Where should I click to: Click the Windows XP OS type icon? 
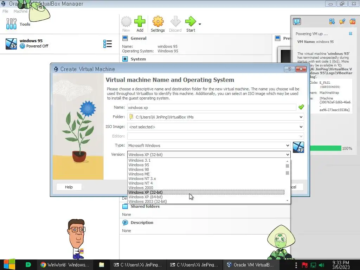tap(298, 147)
